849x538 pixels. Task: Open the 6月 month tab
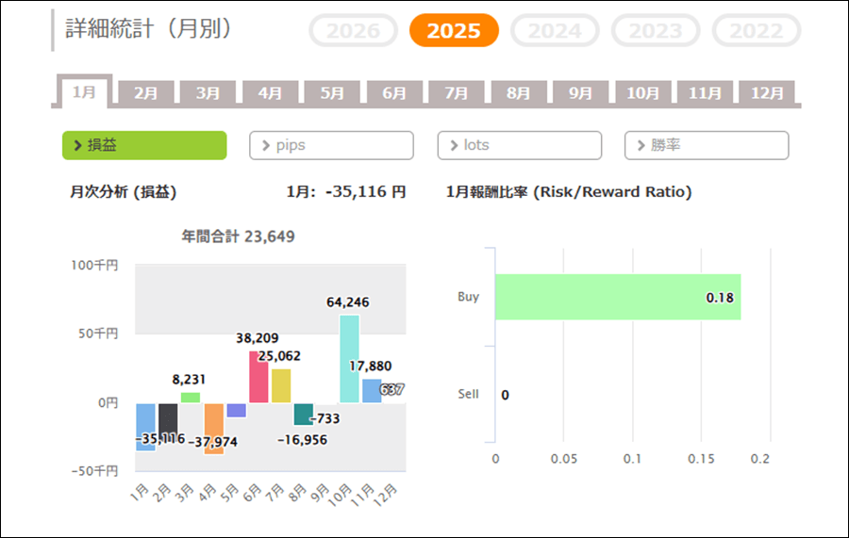coord(394,93)
